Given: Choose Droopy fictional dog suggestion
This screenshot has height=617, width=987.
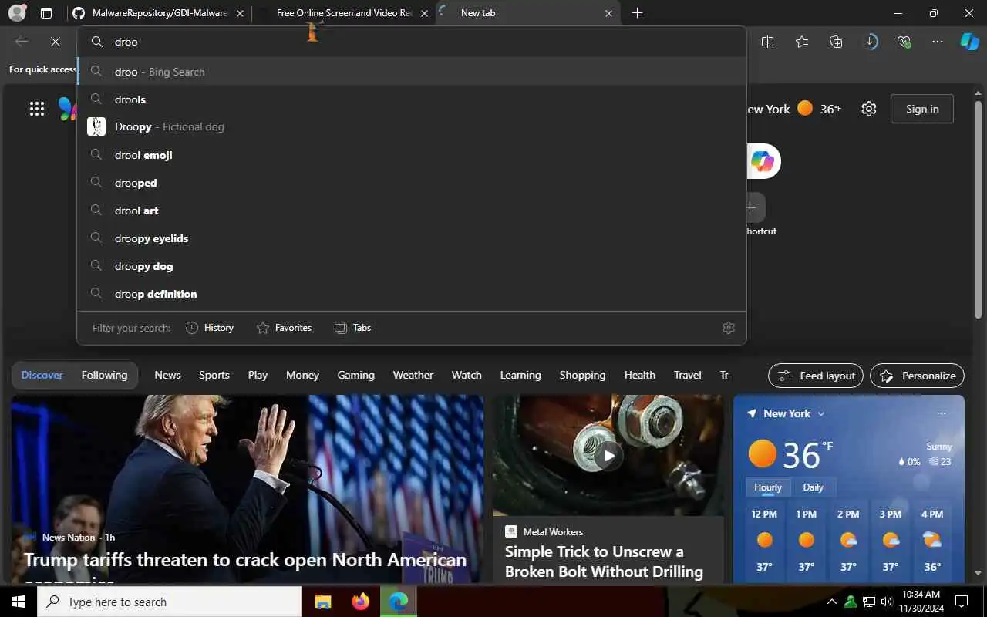Looking at the screenshot, I should pyautogui.click(x=412, y=126).
